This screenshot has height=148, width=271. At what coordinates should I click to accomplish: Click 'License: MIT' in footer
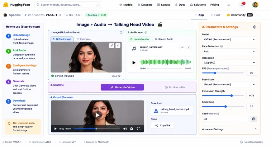click(69, 142)
